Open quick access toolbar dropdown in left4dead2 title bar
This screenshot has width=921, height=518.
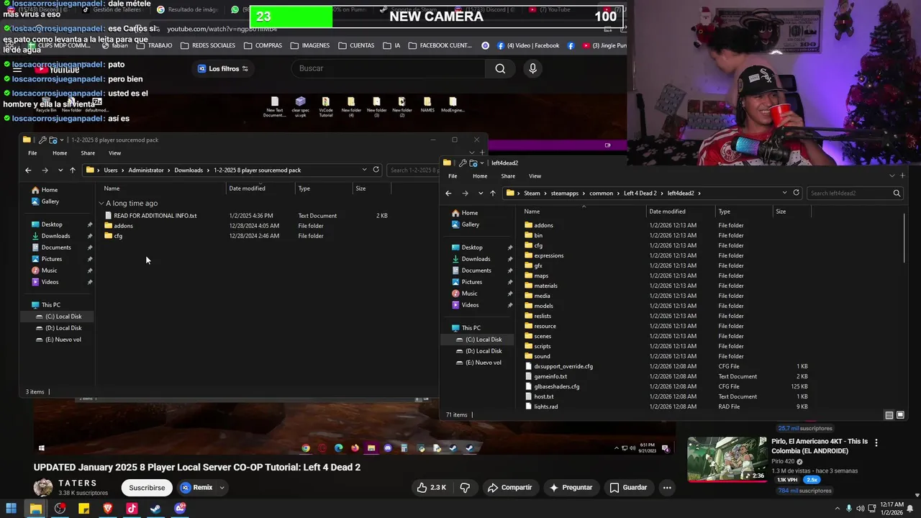pos(483,163)
